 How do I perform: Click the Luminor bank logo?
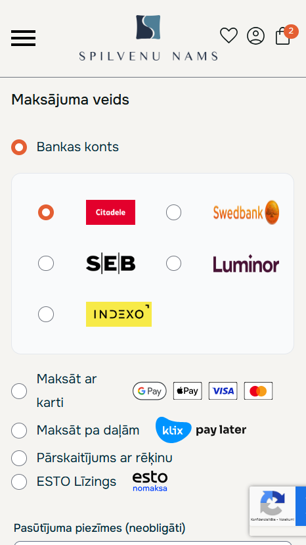[x=246, y=264]
